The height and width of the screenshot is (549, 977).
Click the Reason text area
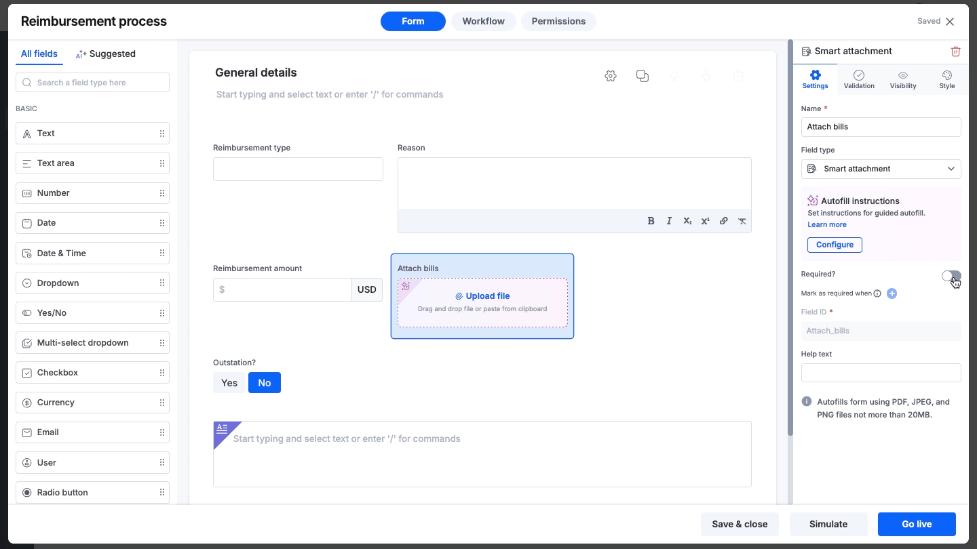pos(574,184)
